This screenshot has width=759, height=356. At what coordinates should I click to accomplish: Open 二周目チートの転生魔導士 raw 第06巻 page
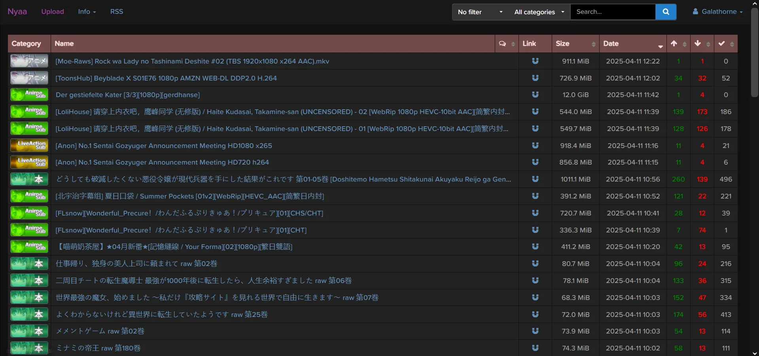click(204, 281)
